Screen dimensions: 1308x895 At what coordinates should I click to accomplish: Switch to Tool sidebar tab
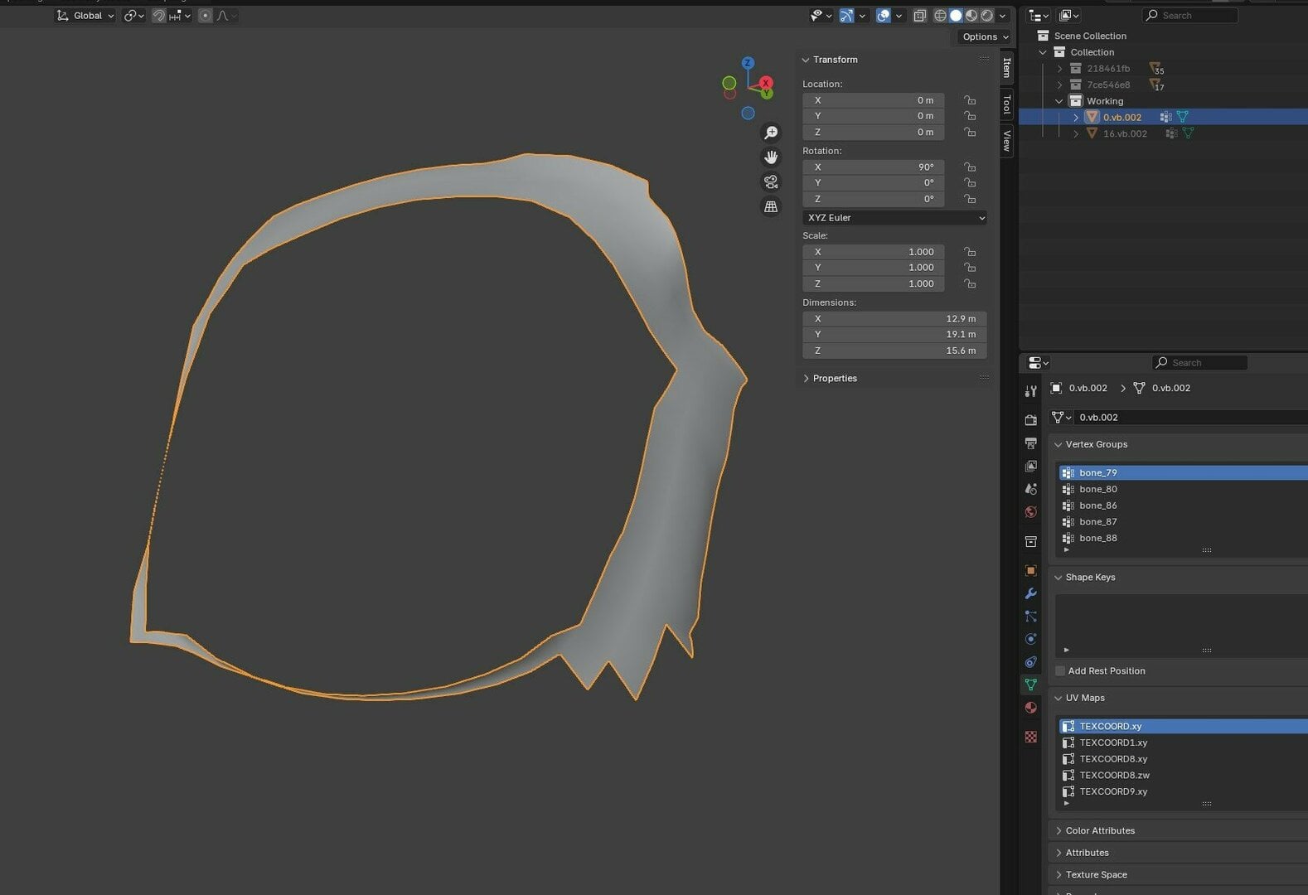[1006, 104]
